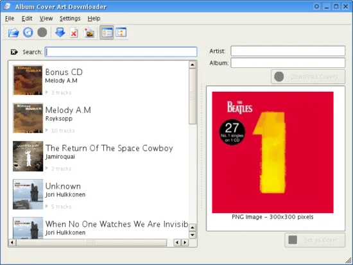Select the Melody A.M Royksopp cover thumbnail
Viewport: 353px width, 265px height.
28,118
